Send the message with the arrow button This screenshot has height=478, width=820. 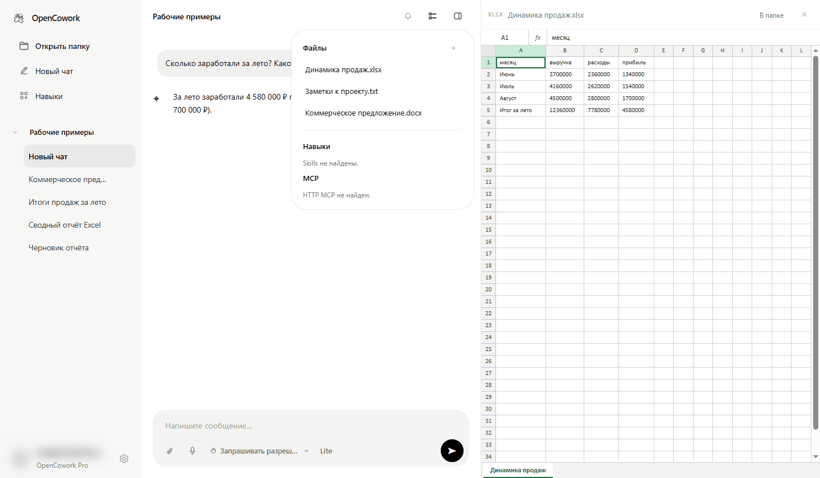point(452,451)
